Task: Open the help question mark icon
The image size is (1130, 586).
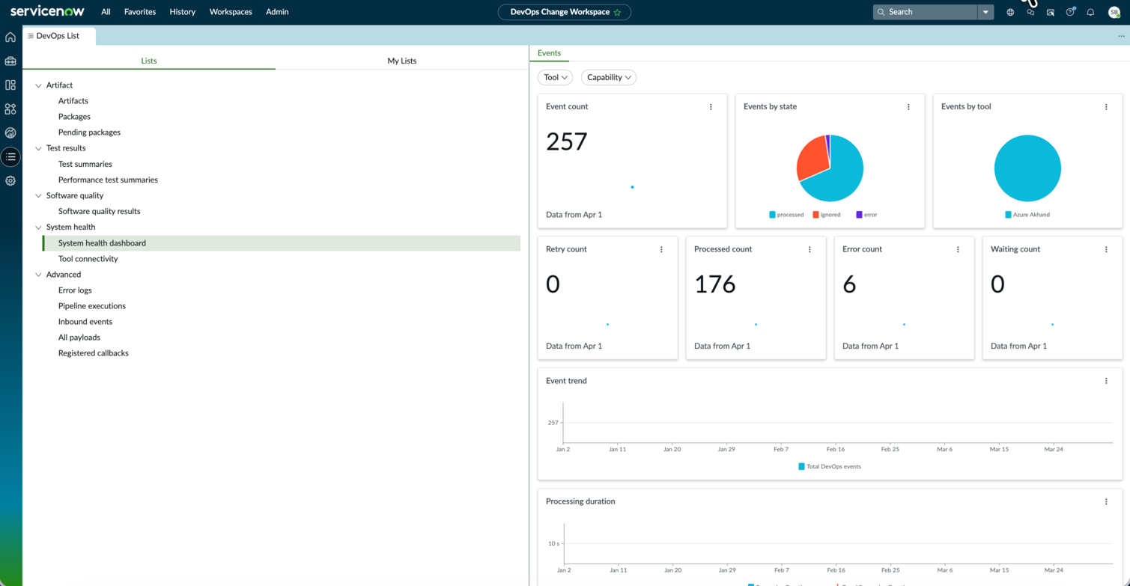Action: (x=1070, y=12)
